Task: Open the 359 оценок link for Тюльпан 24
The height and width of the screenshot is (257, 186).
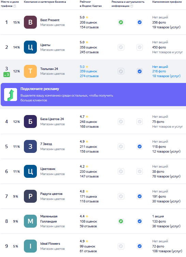Action: 88,71
